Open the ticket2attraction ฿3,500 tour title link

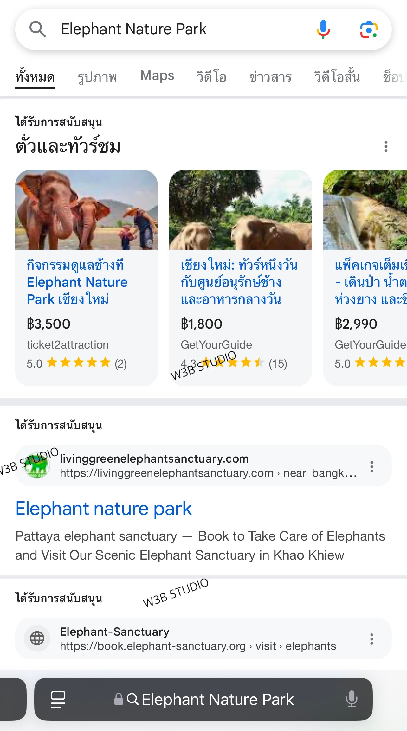tap(77, 282)
